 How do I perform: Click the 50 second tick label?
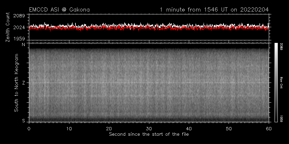click(229, 128)
